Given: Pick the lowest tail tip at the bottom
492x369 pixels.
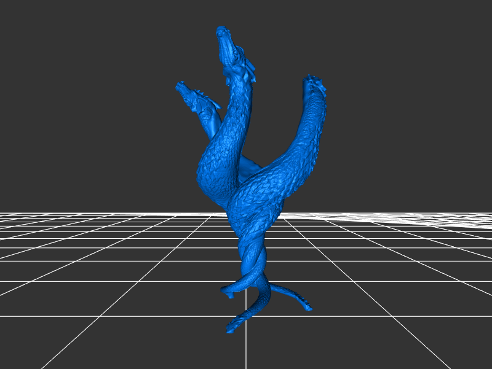Looking at the screenshot, I should click(231, 329).
